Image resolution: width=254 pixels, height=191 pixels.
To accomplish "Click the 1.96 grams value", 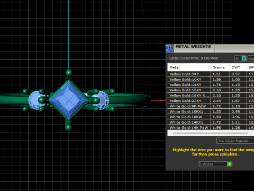I will click(x=216, y=127).
